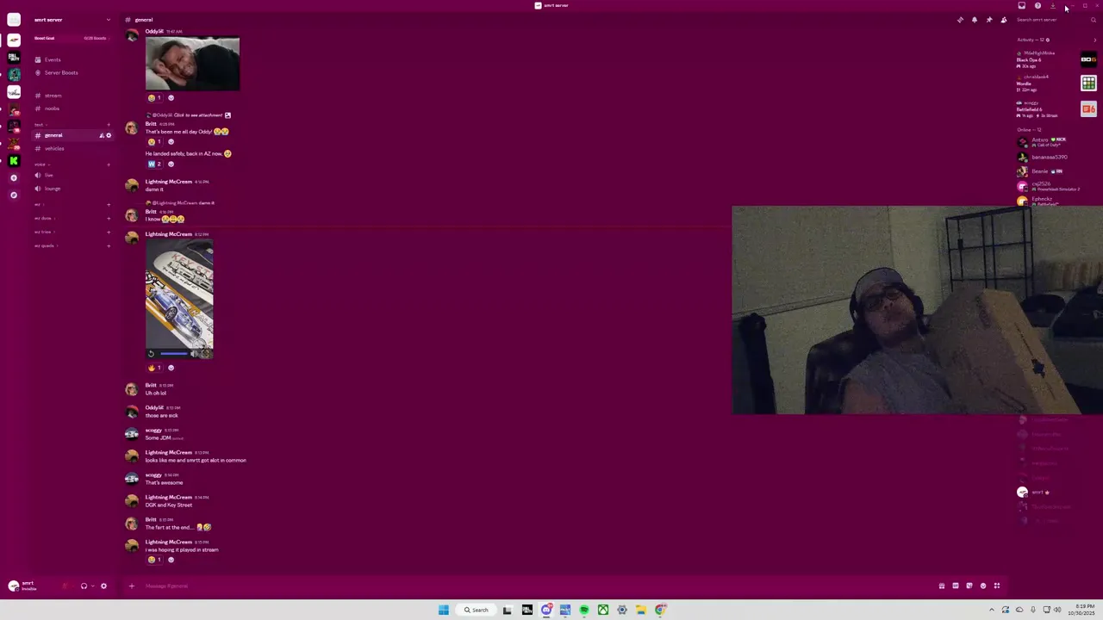Viewport: 1103px width, 620px height.
Task: Expand the wz duos category
Action: pos(44,218)
